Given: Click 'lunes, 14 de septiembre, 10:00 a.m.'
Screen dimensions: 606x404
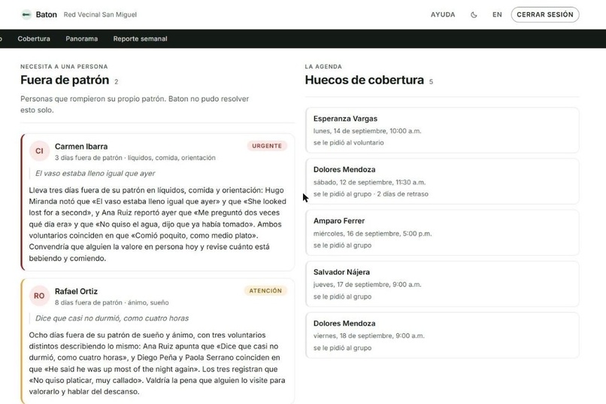Looking at the screenshot, I should coord(367,131).
